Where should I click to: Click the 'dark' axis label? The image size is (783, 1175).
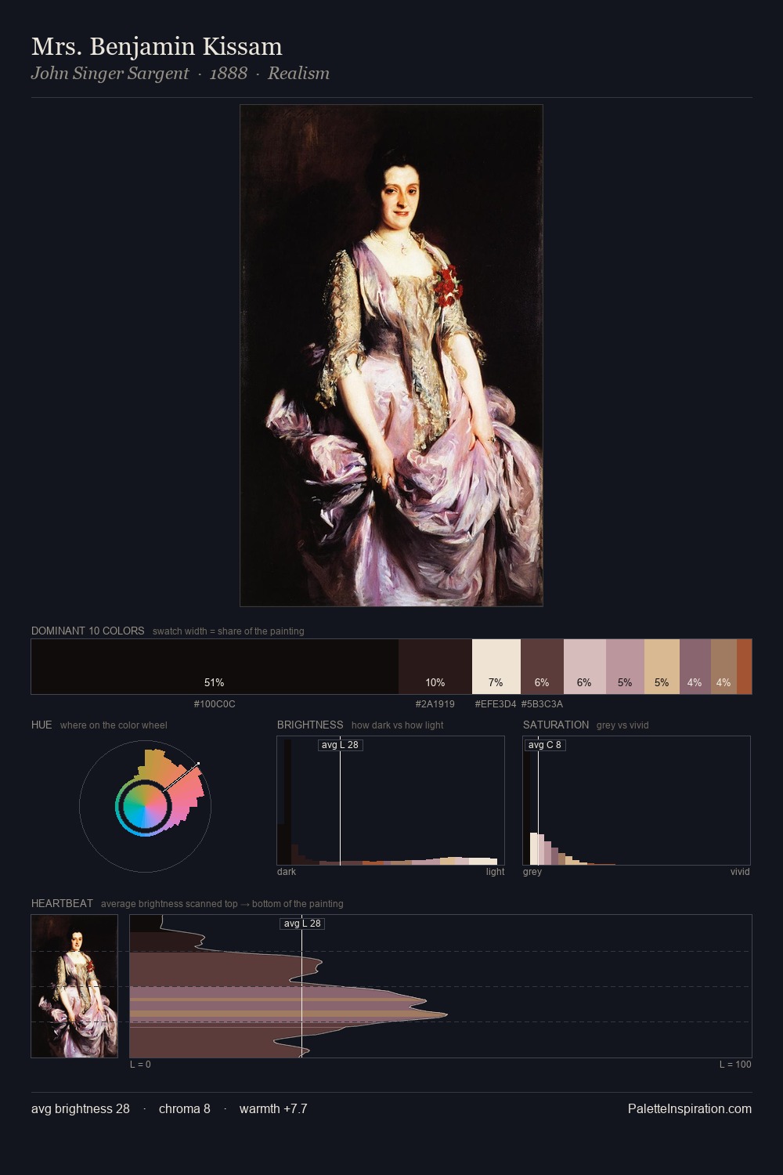pyautogui.click(x=287, y=872)
